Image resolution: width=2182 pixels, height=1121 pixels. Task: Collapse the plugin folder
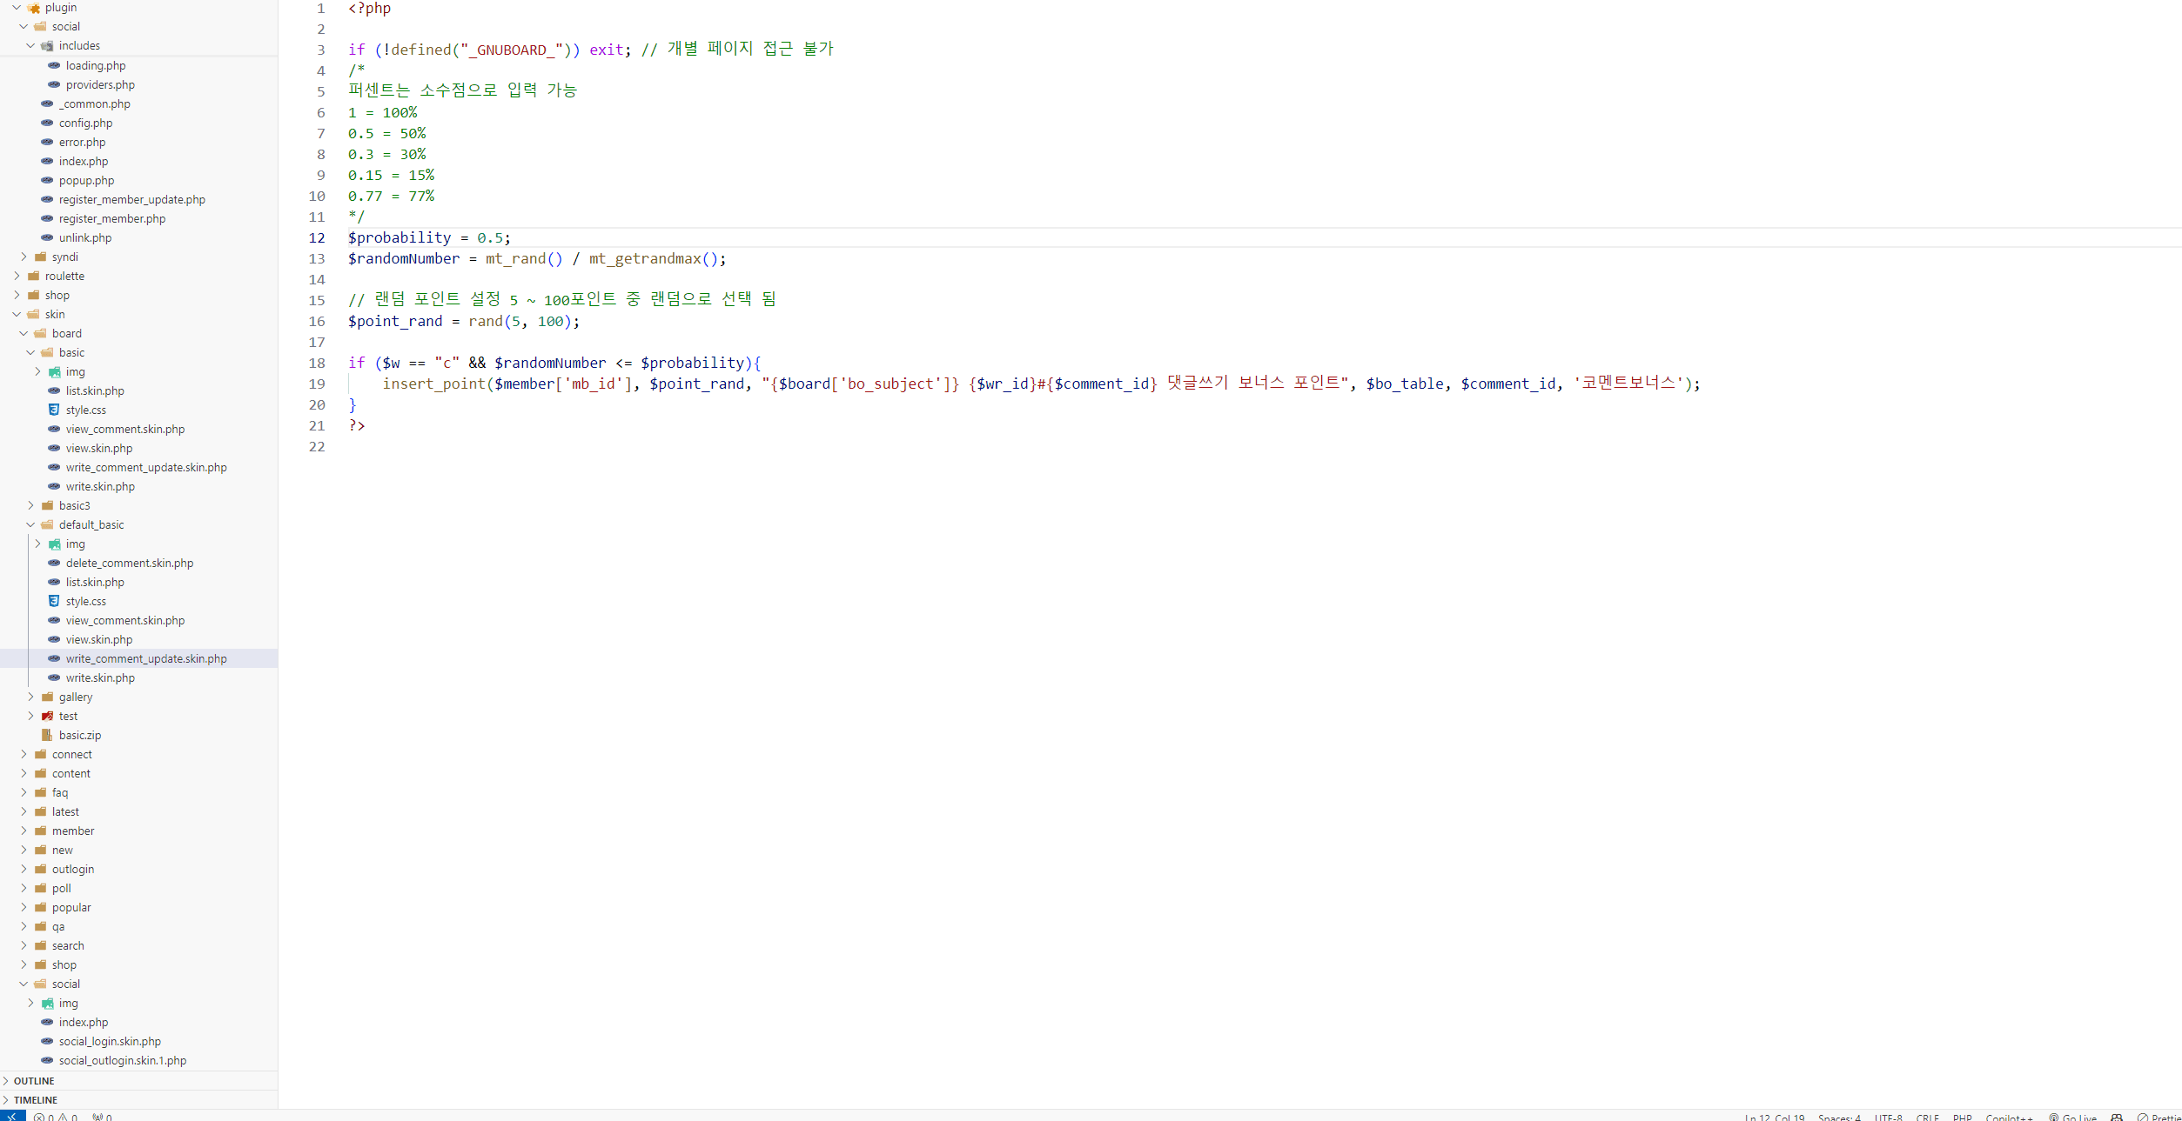(59, 7)
